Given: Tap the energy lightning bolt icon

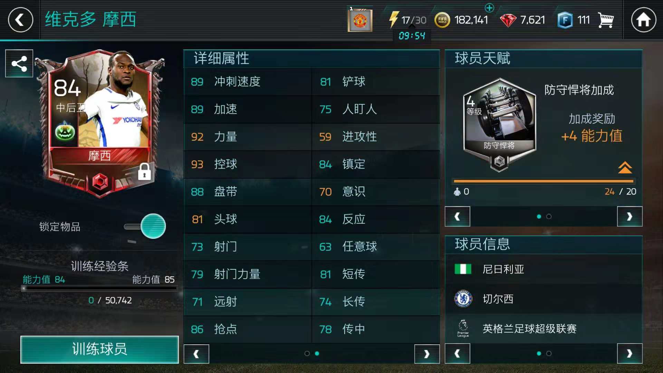Looking at the screenshot, I should point(394,19).
